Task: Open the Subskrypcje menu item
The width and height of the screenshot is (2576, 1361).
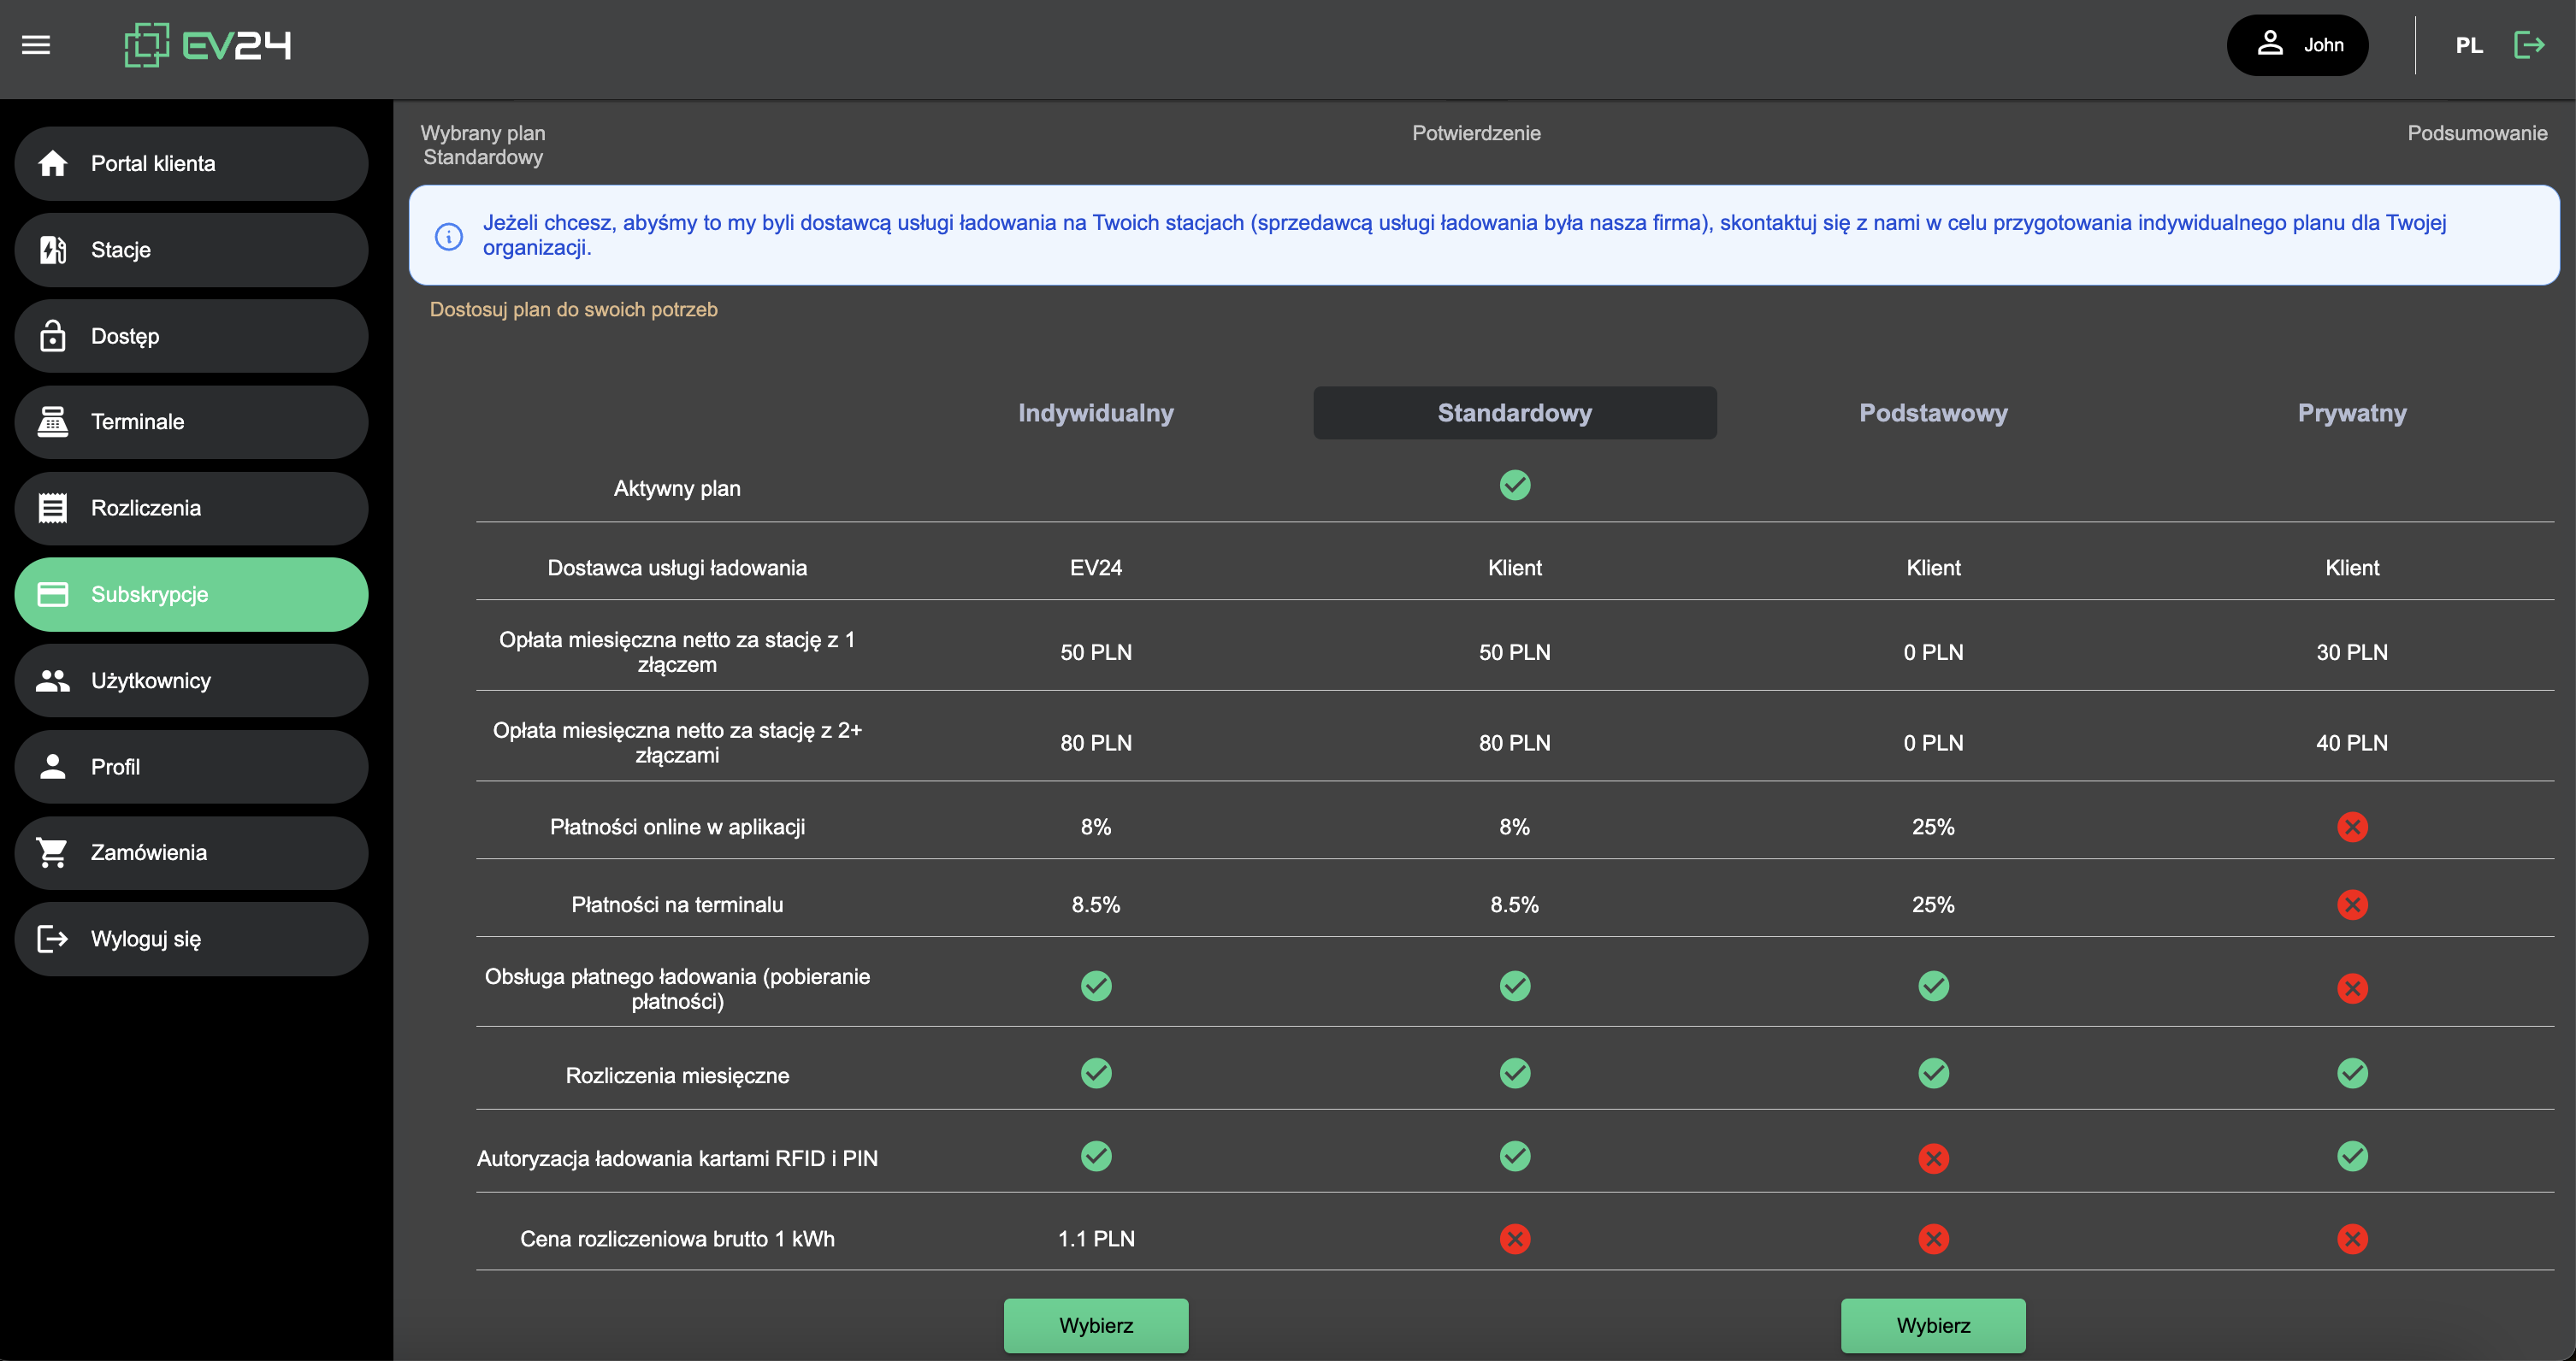Action: pyautogui.click(x=191, y=594)
